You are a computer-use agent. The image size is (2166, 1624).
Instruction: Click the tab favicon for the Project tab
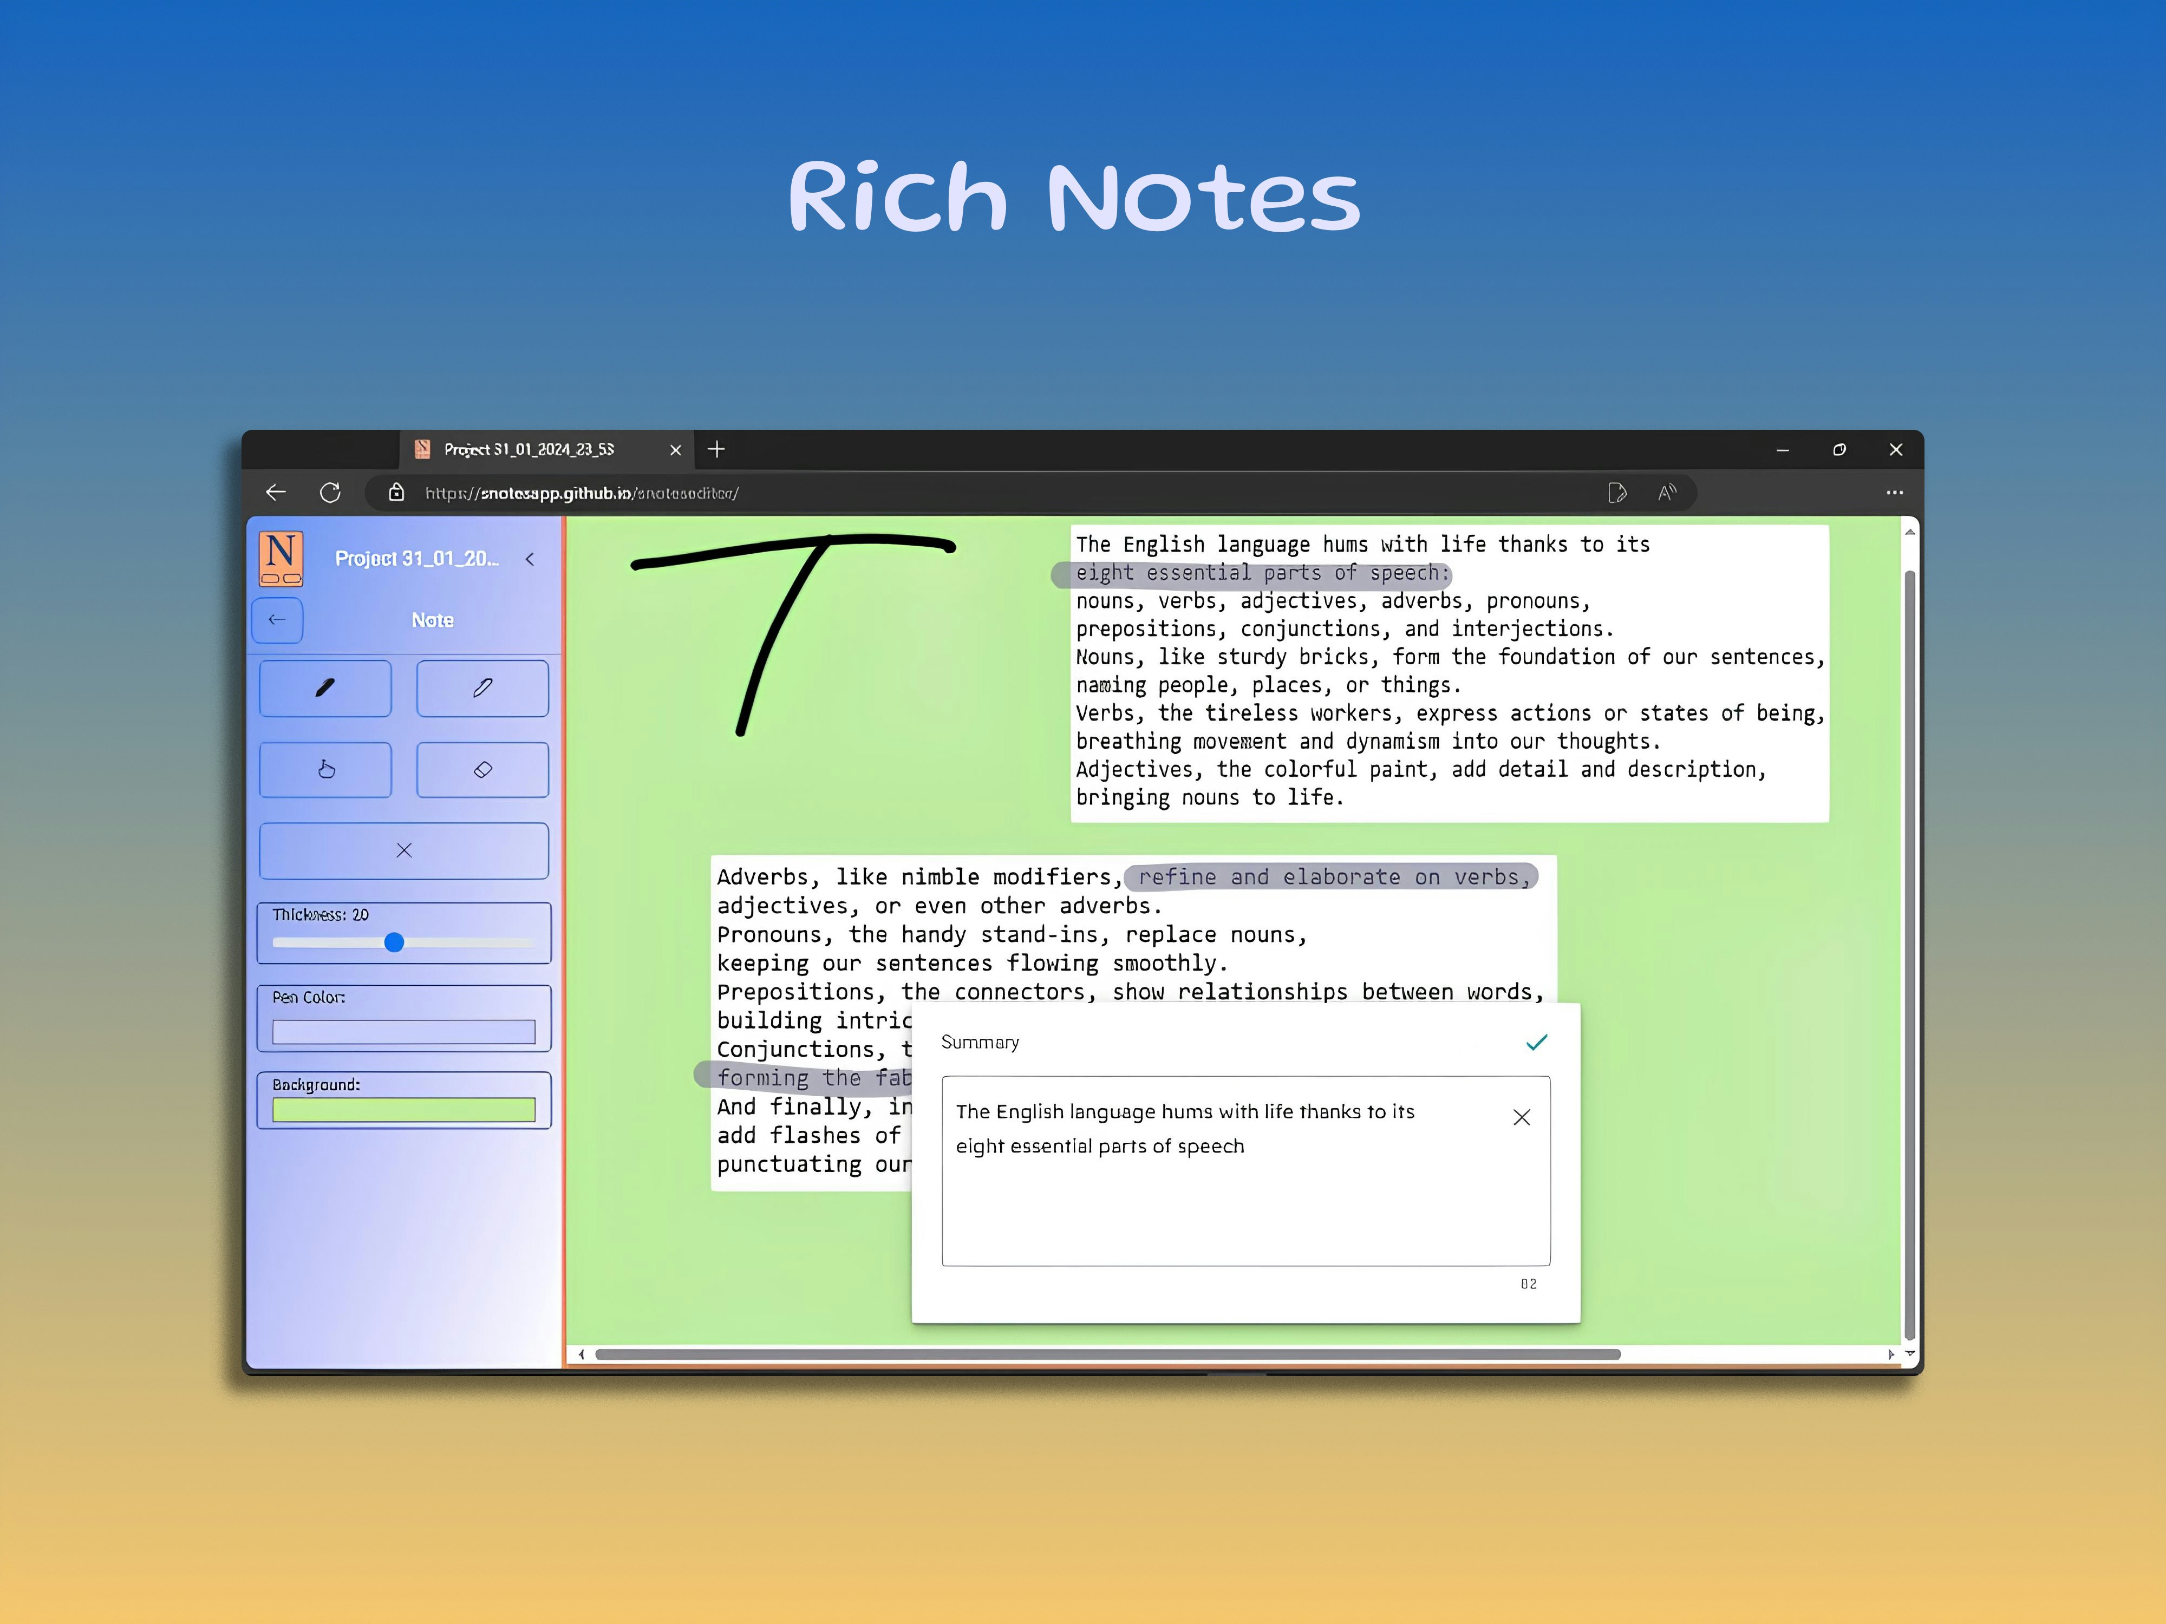pos(422,449)
